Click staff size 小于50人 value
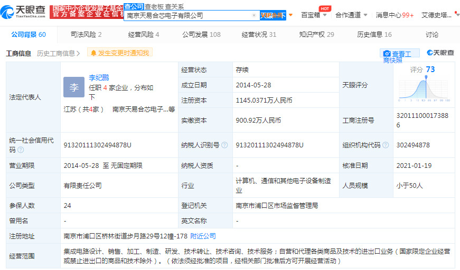 point(409,186)
